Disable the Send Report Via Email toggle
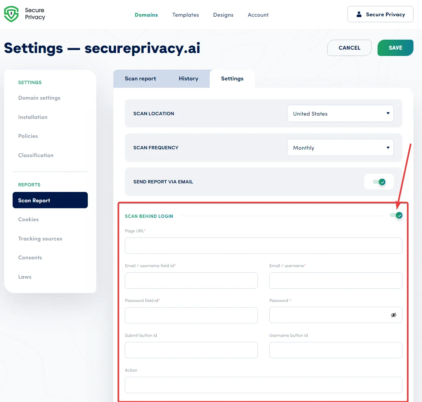Viewport: 422px width, 402px height. (x=379, y=182)
